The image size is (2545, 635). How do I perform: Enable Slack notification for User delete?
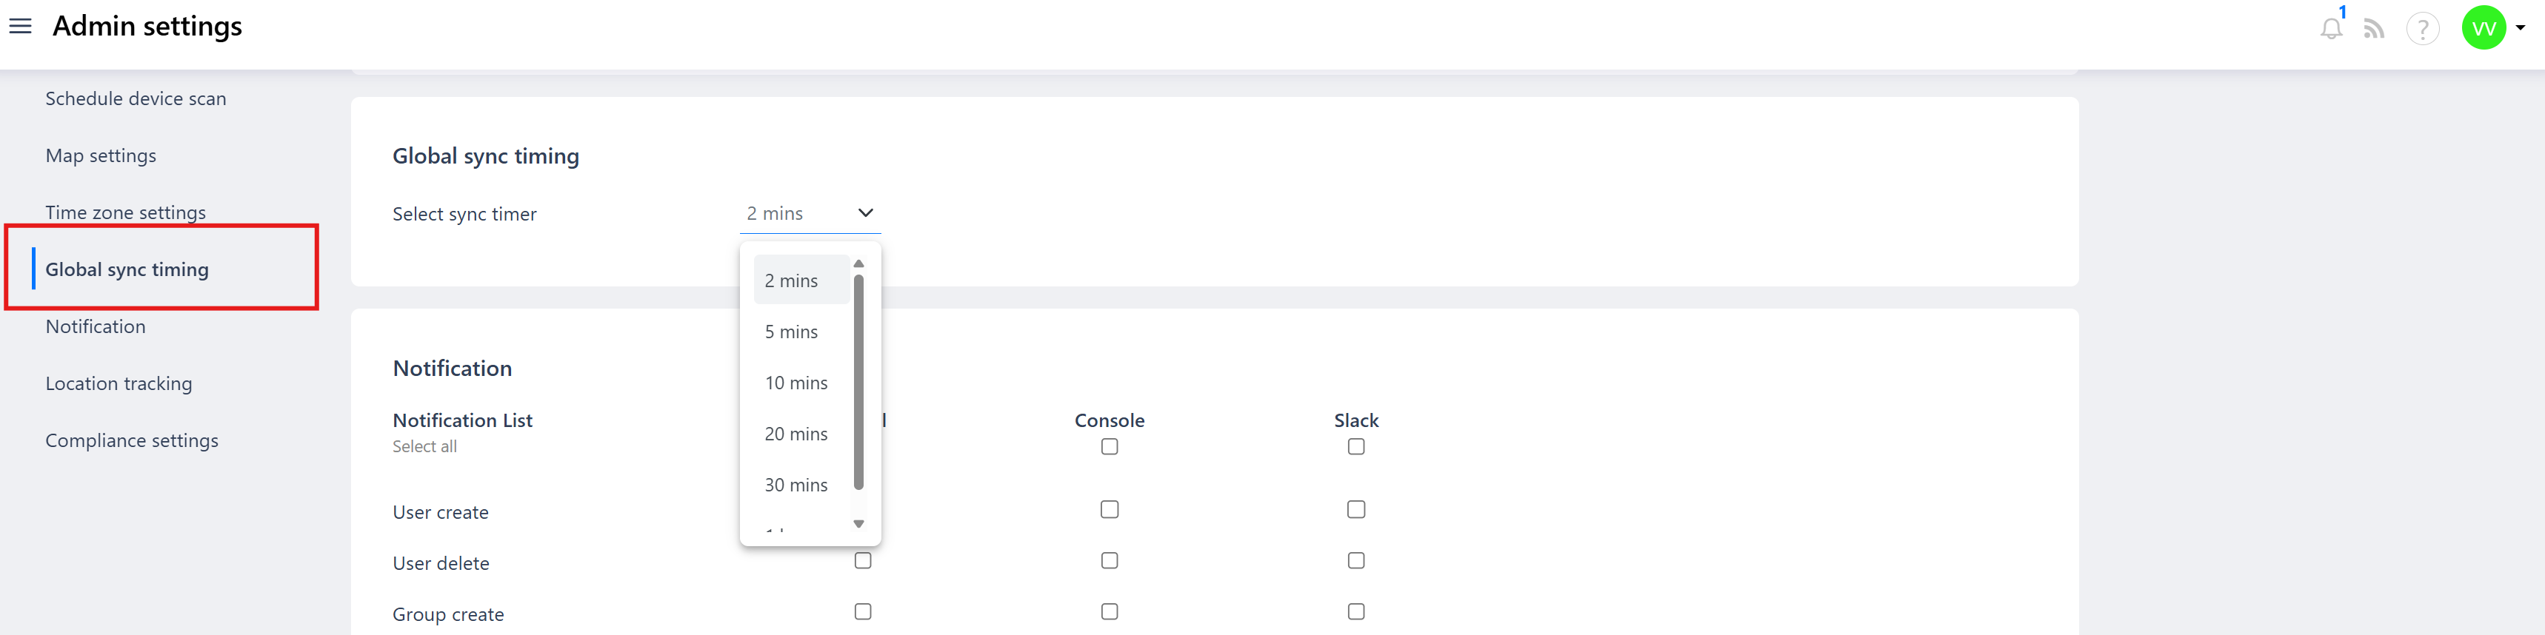tap(1355, 561)
